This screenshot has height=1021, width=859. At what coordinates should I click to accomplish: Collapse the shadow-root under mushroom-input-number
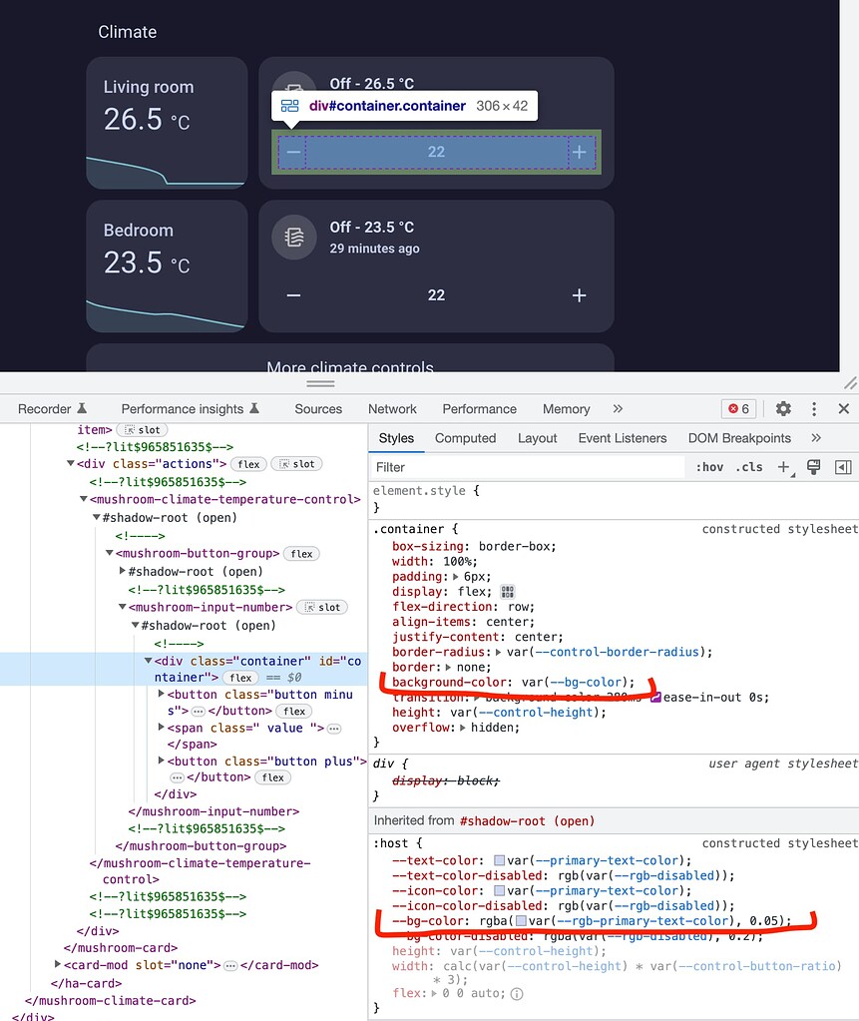point(134,624)
